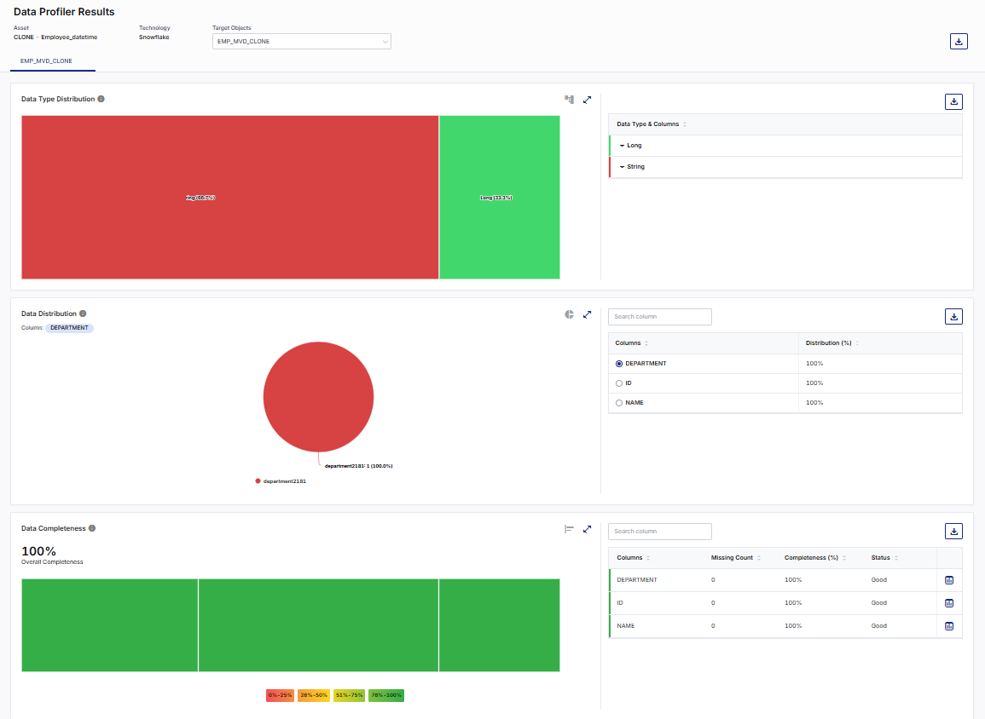Click the 76%-100% green legend swatch
The image size is (985, 719).
[x=386, y=695]
